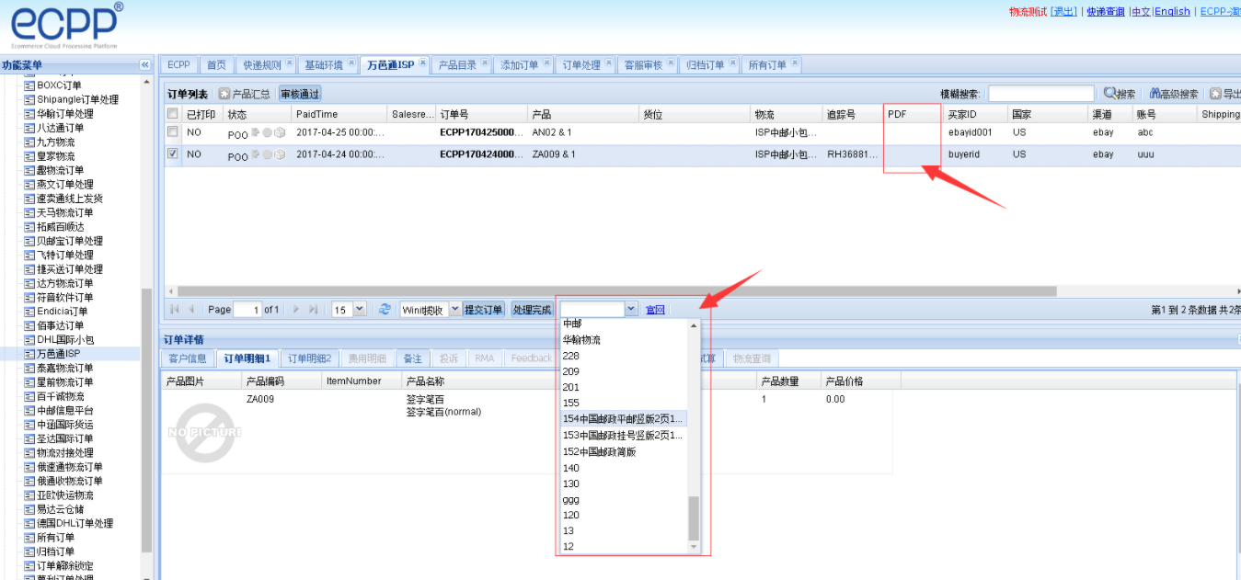1241x580 pixels.
Task: Open the page size 15 dropdown
Action: (x=359, y=310)
